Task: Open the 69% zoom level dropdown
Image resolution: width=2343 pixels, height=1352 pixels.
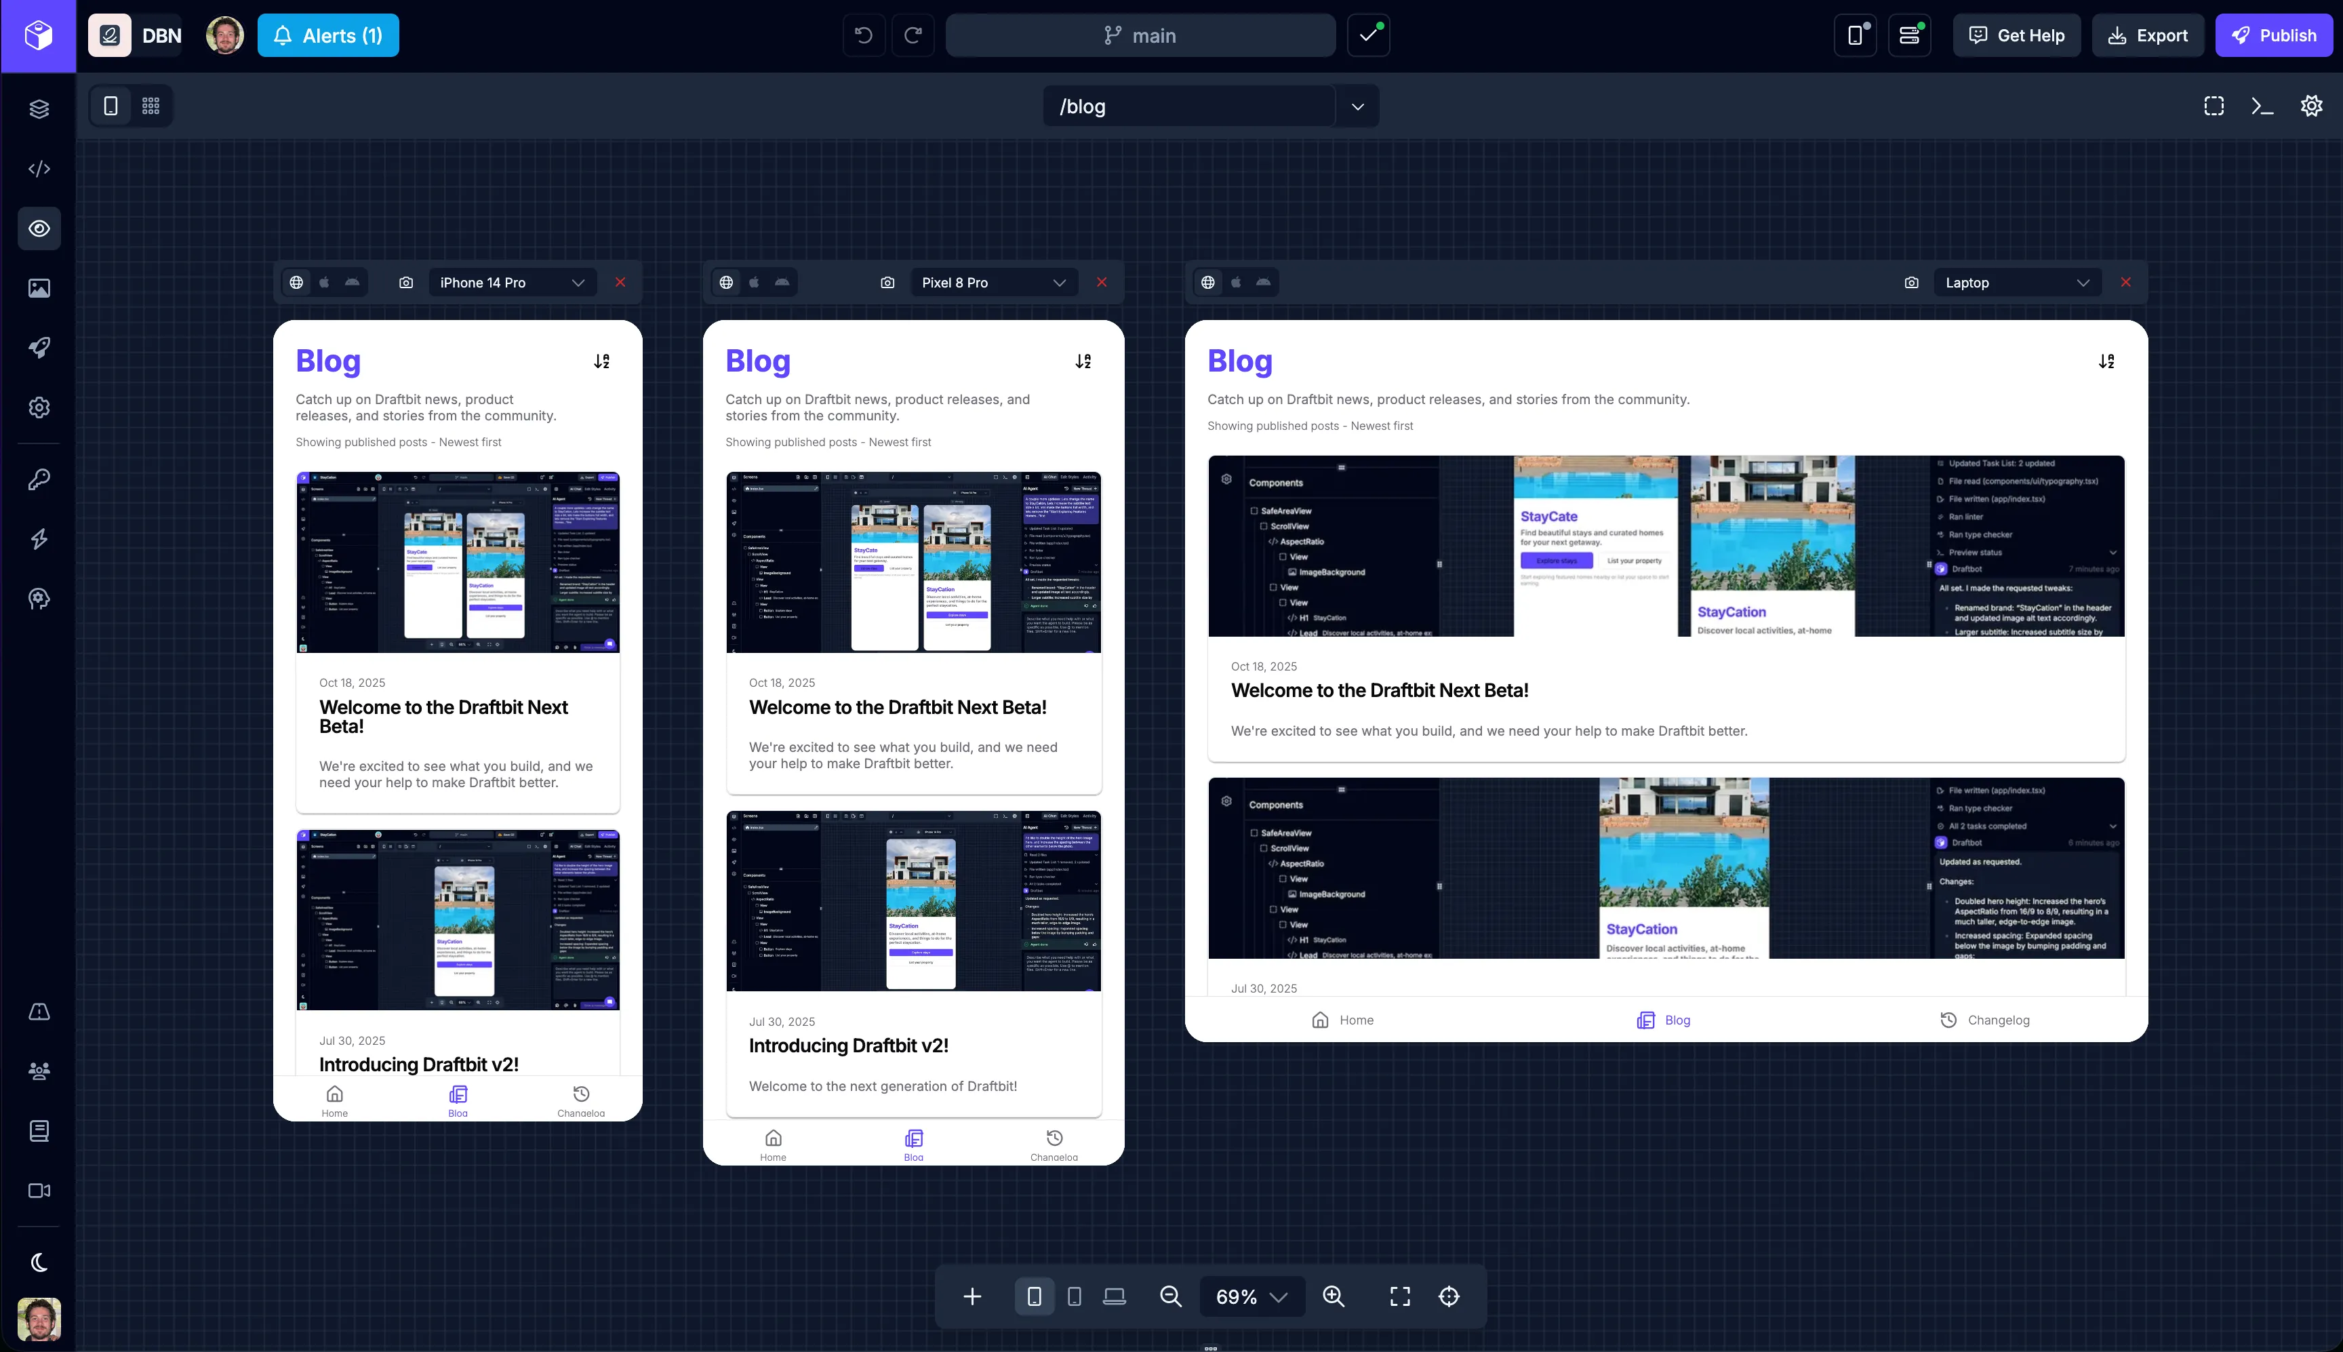Action: [1251, 1296]
